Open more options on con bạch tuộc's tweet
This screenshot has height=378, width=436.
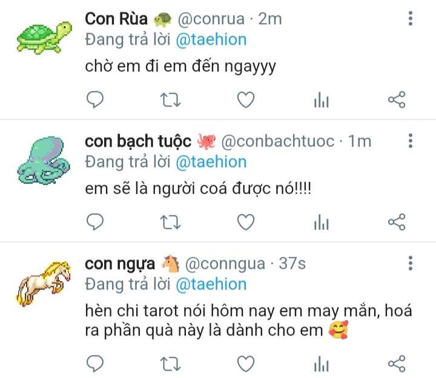pyautogui.click(x=411, y=142)
